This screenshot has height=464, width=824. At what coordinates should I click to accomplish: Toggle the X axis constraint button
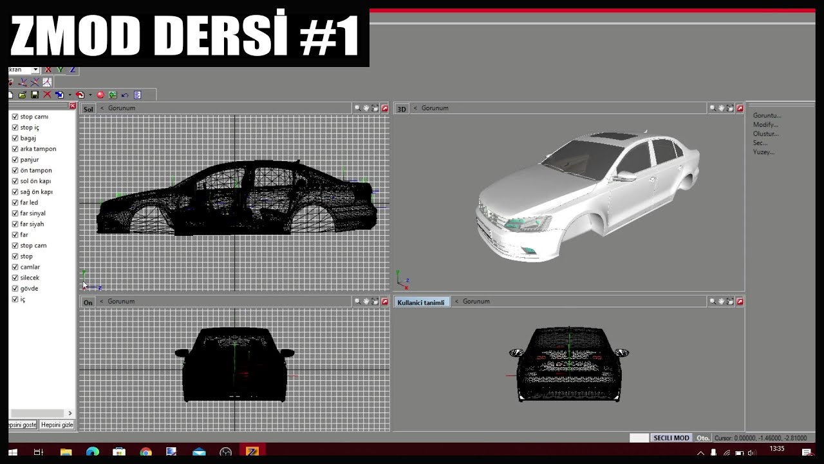(x=48, y=70)
